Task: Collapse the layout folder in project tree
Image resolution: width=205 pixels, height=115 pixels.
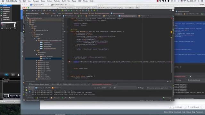Action: coord(37,55)
